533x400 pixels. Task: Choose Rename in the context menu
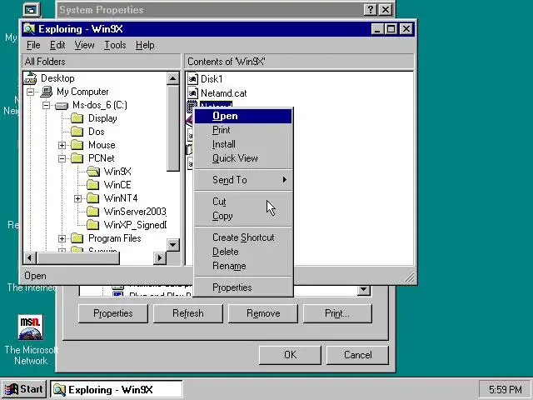click(x=243, y=266)
